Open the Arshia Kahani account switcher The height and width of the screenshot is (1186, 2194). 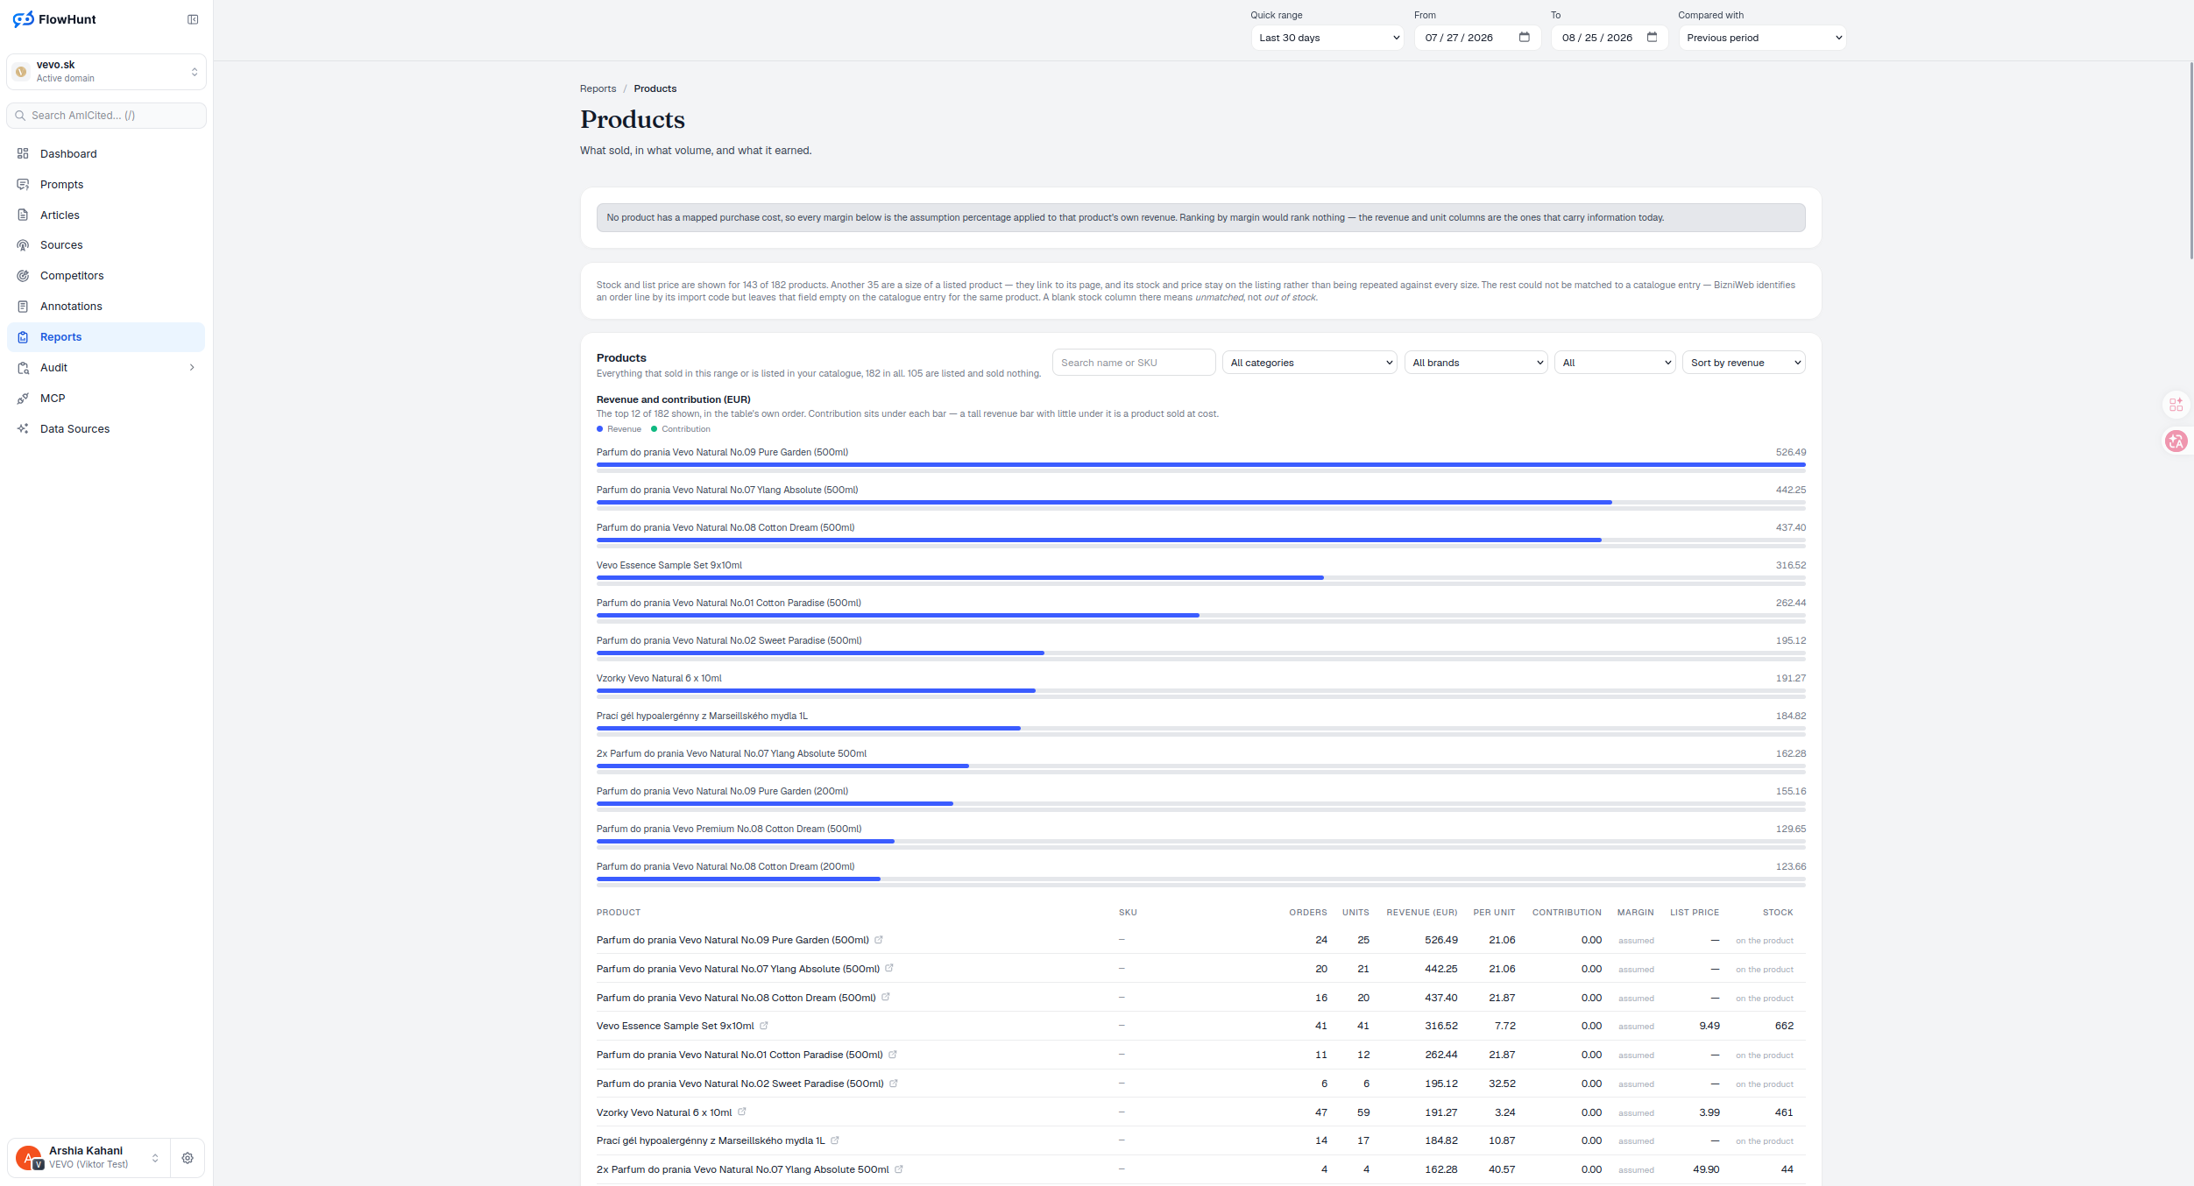pyautogui.click(x=87, y=1158)
